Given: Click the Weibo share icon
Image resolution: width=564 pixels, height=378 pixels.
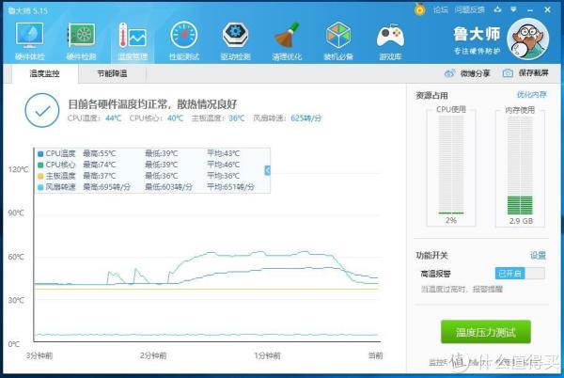Looking at the screenshot, I should pos(449,73).
